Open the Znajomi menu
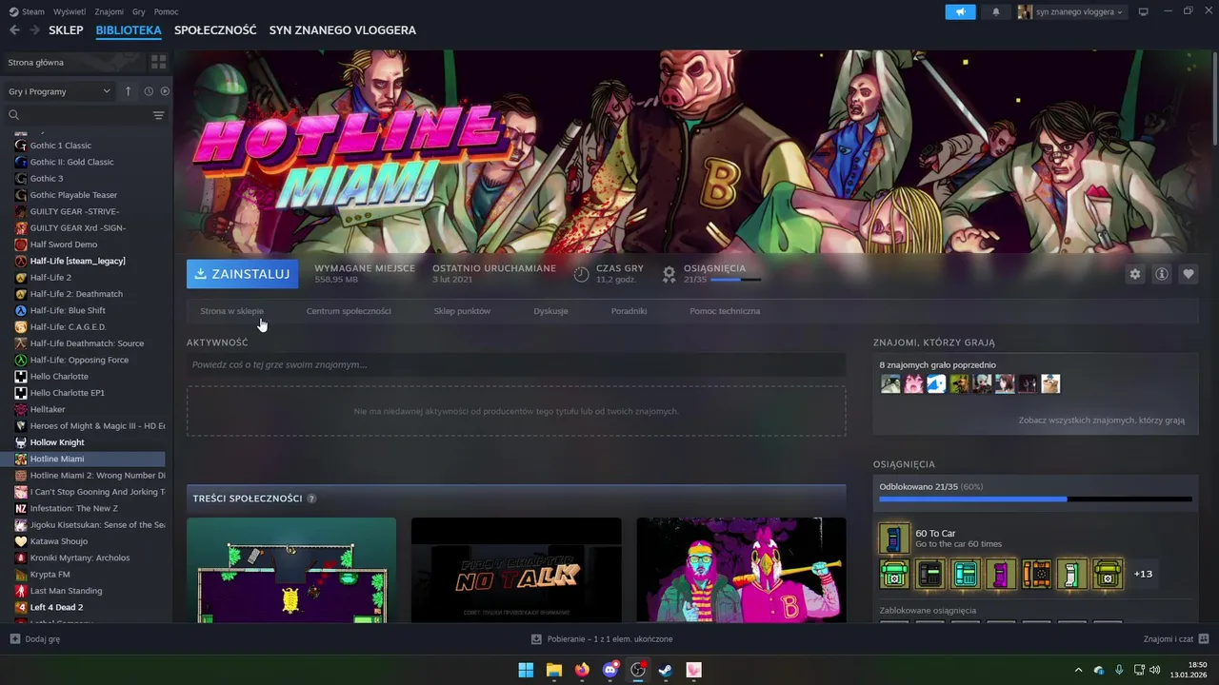Image resolution: width=1219 pixels, height=685 pixels. [110, 11]
